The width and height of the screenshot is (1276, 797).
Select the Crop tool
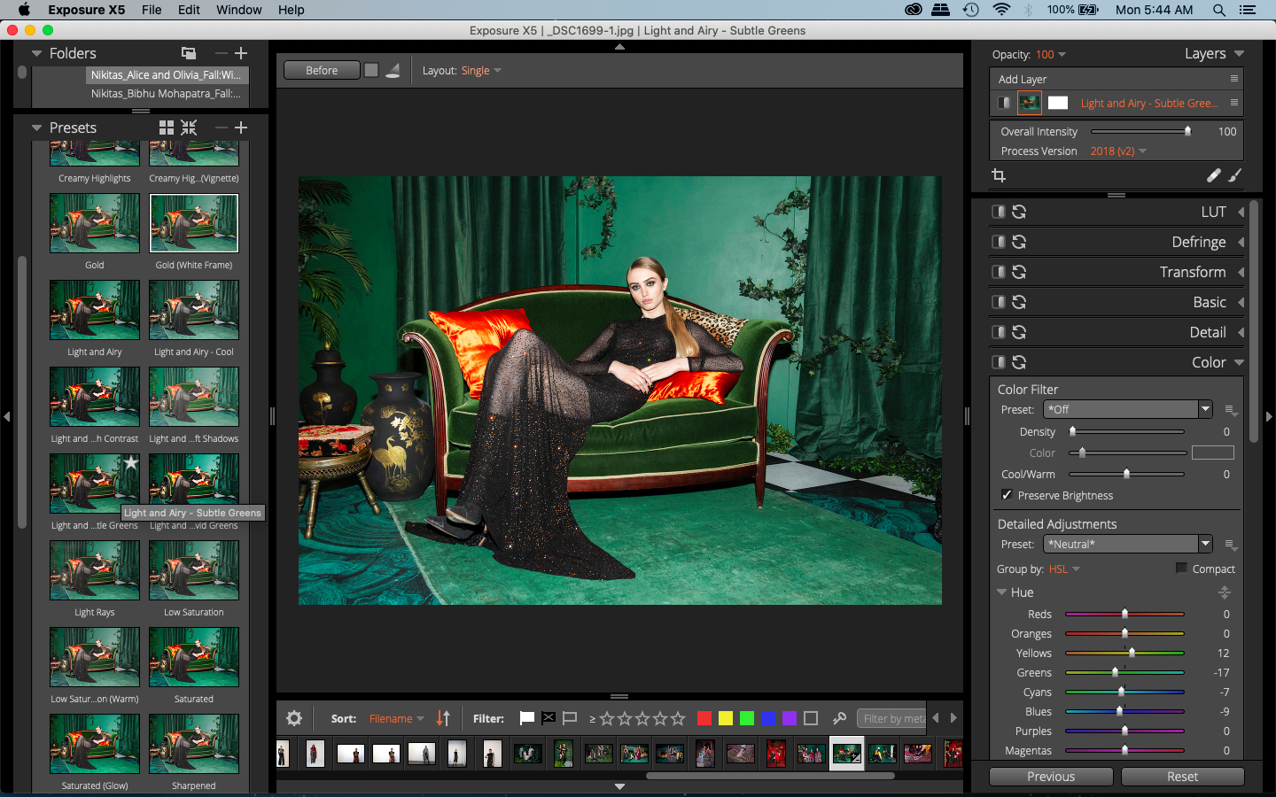pyautogui.click(x=999, y=175)
